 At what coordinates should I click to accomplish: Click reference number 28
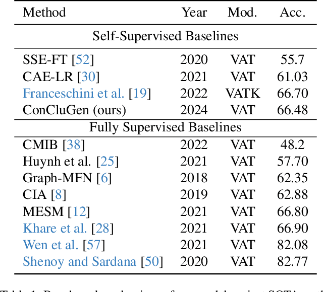pyautogui.click(x=102, y=229)
